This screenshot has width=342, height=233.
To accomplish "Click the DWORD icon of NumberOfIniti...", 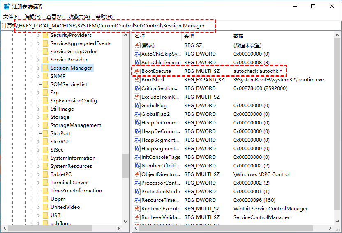I will [x=137, y=165].
